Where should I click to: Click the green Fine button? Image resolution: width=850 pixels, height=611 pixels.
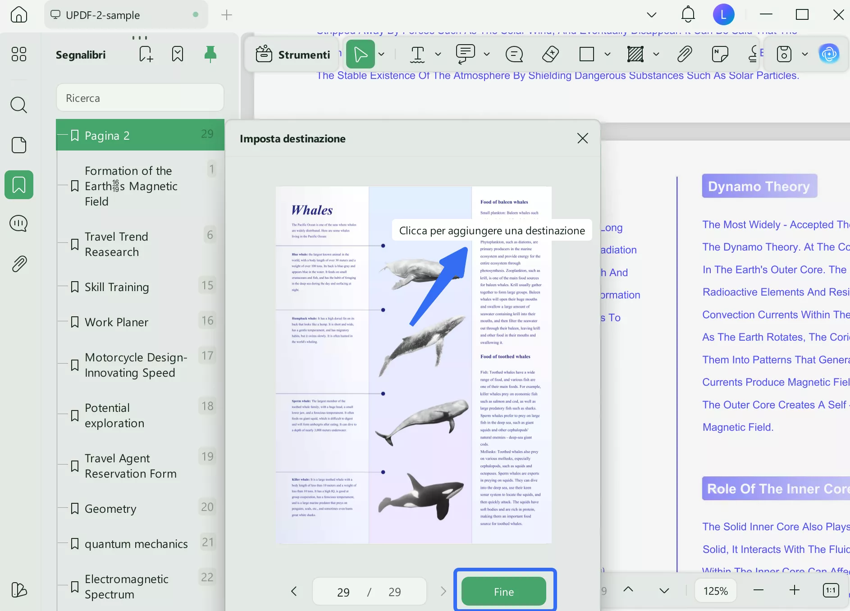[x=503, y=592]
